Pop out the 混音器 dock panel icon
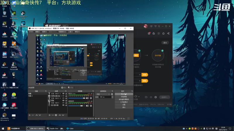Viewport: 234px width, 131px height. coord(93,91)
